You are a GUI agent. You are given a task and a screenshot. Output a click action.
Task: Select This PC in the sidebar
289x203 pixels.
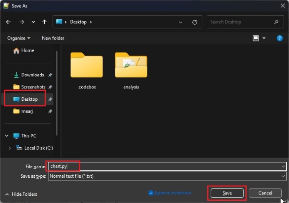point(25,136)
